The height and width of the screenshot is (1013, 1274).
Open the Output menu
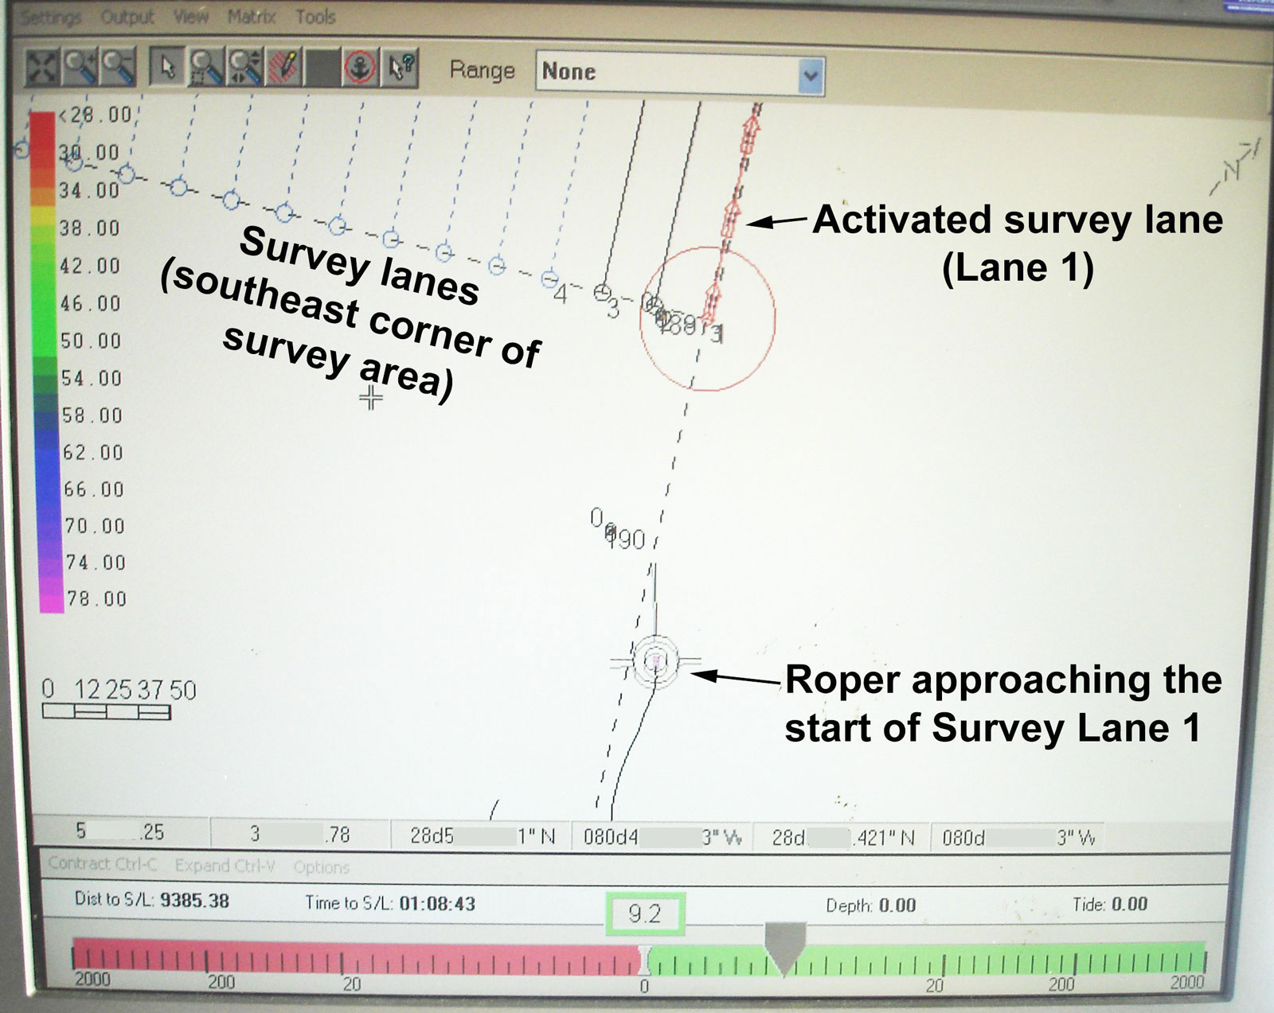(127, 17)
